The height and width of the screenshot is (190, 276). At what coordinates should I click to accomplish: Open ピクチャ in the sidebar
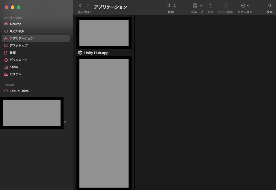36,74
